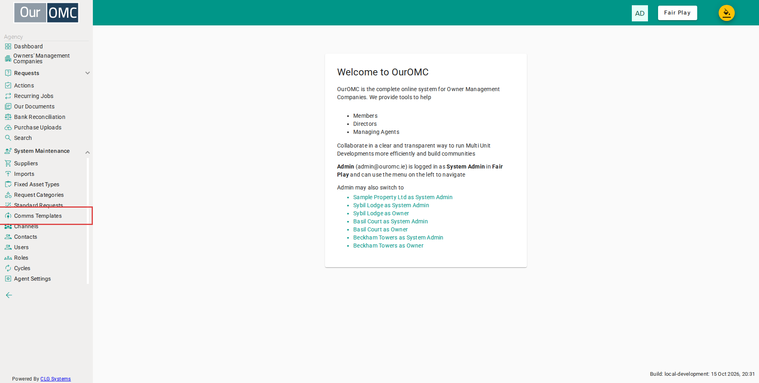Collapse the System Maintenance section chevron

click(x=88, y=152)
